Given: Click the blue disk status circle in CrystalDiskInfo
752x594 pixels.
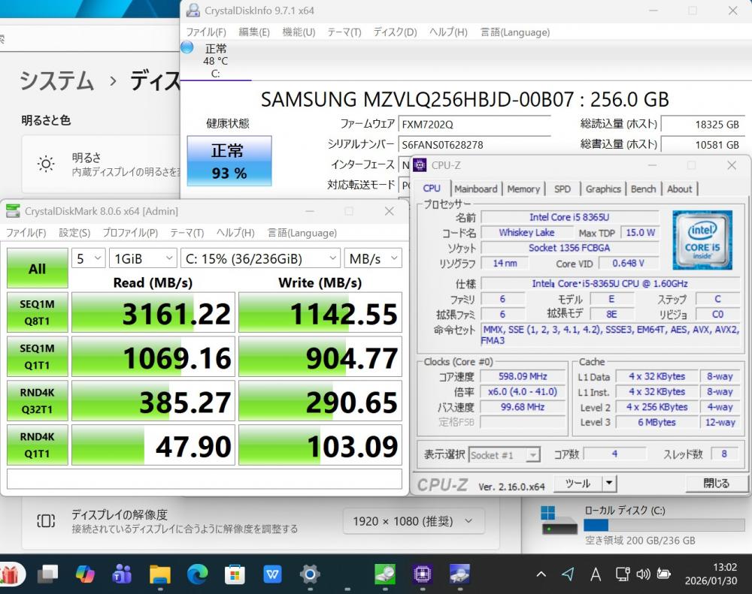Looking at the screenshot, I should tap(187, 48).
